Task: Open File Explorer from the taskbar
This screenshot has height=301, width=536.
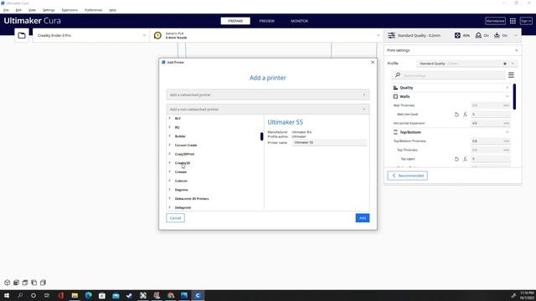Action: coord(75,295)
